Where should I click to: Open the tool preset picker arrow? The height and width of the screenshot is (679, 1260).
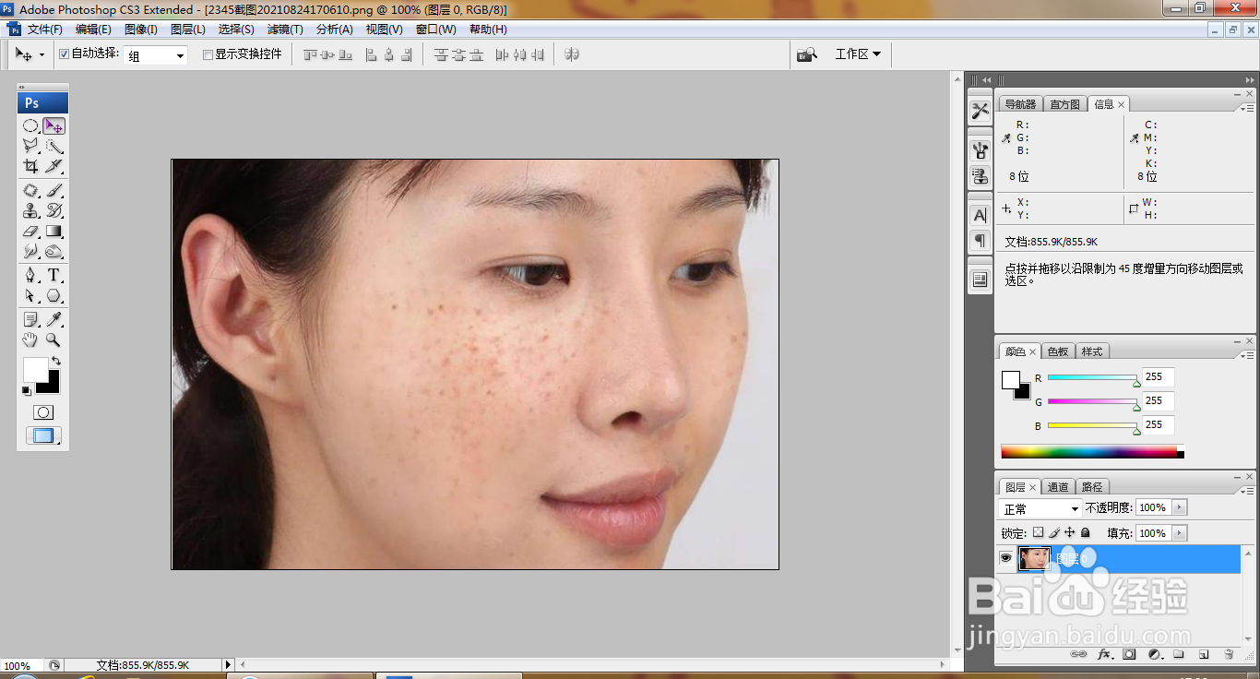[42, 55]
